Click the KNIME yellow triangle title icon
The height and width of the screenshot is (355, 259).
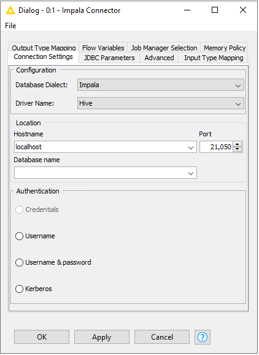(10, 10)
